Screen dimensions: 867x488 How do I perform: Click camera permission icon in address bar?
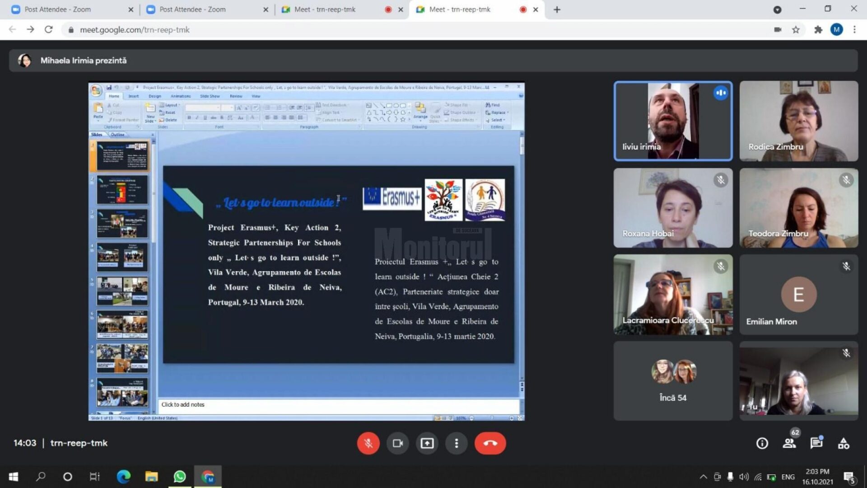coord(778,30)
